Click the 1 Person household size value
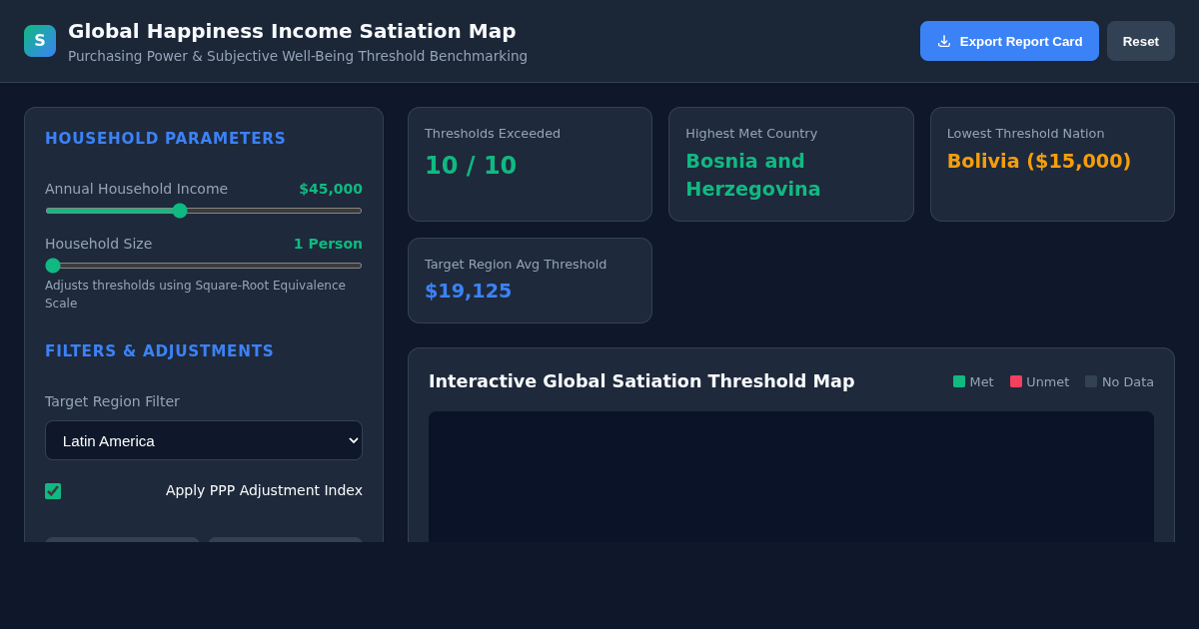Viewport: 1199px width, 629px height. [x=328, y=244]
